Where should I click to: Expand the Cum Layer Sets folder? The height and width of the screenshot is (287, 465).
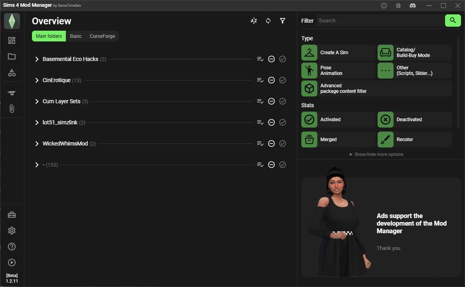point(37,101)
